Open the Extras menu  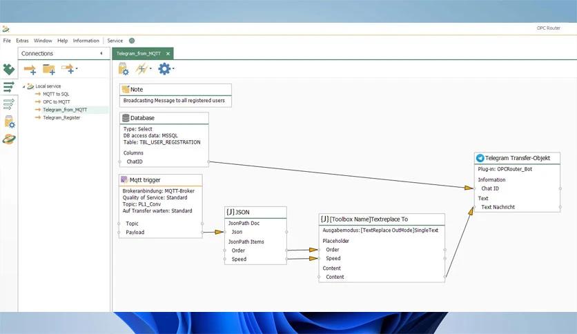point(22,41)
